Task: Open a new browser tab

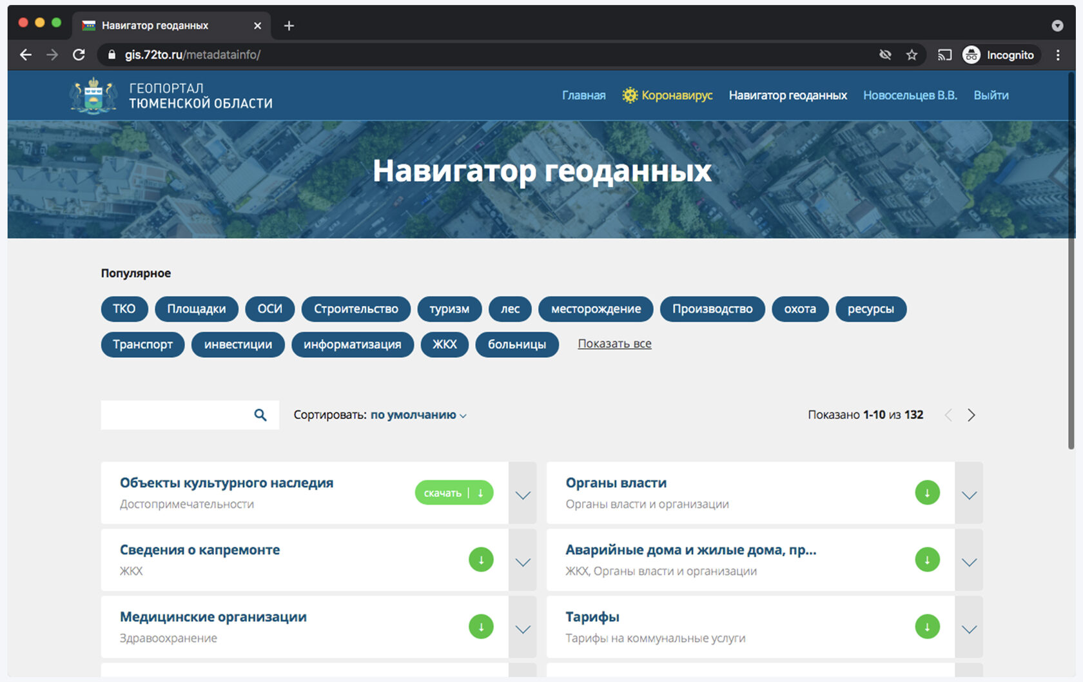Action: (289, 26)
